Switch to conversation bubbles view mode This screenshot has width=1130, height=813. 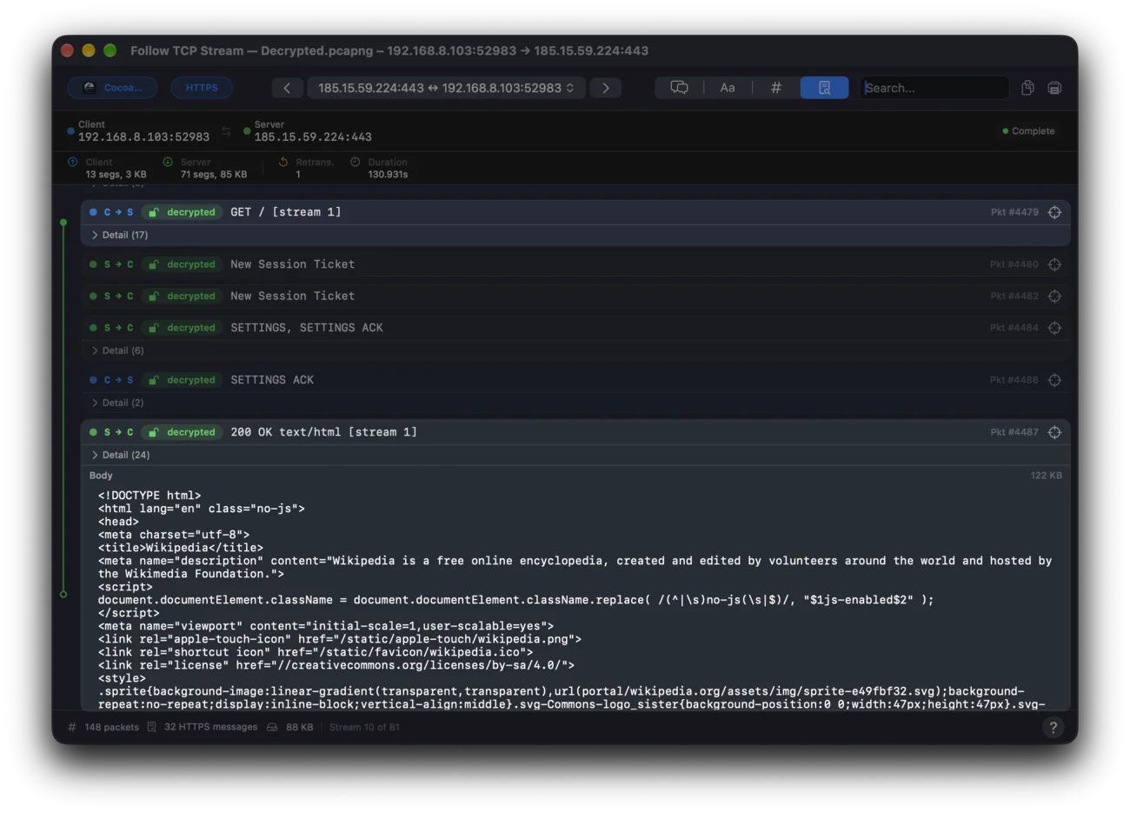tap(680, 88)
